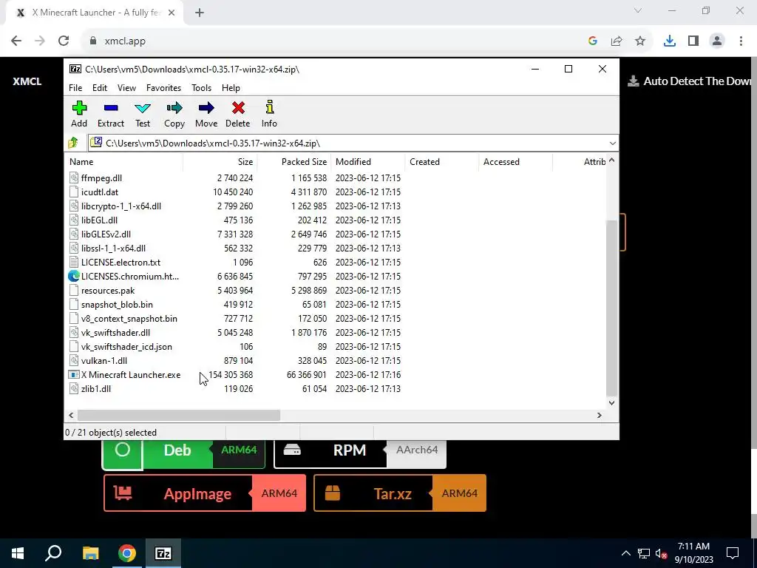Click the Tar.xz ARM64 download button
757x568 pixels.
click(400, 493)
